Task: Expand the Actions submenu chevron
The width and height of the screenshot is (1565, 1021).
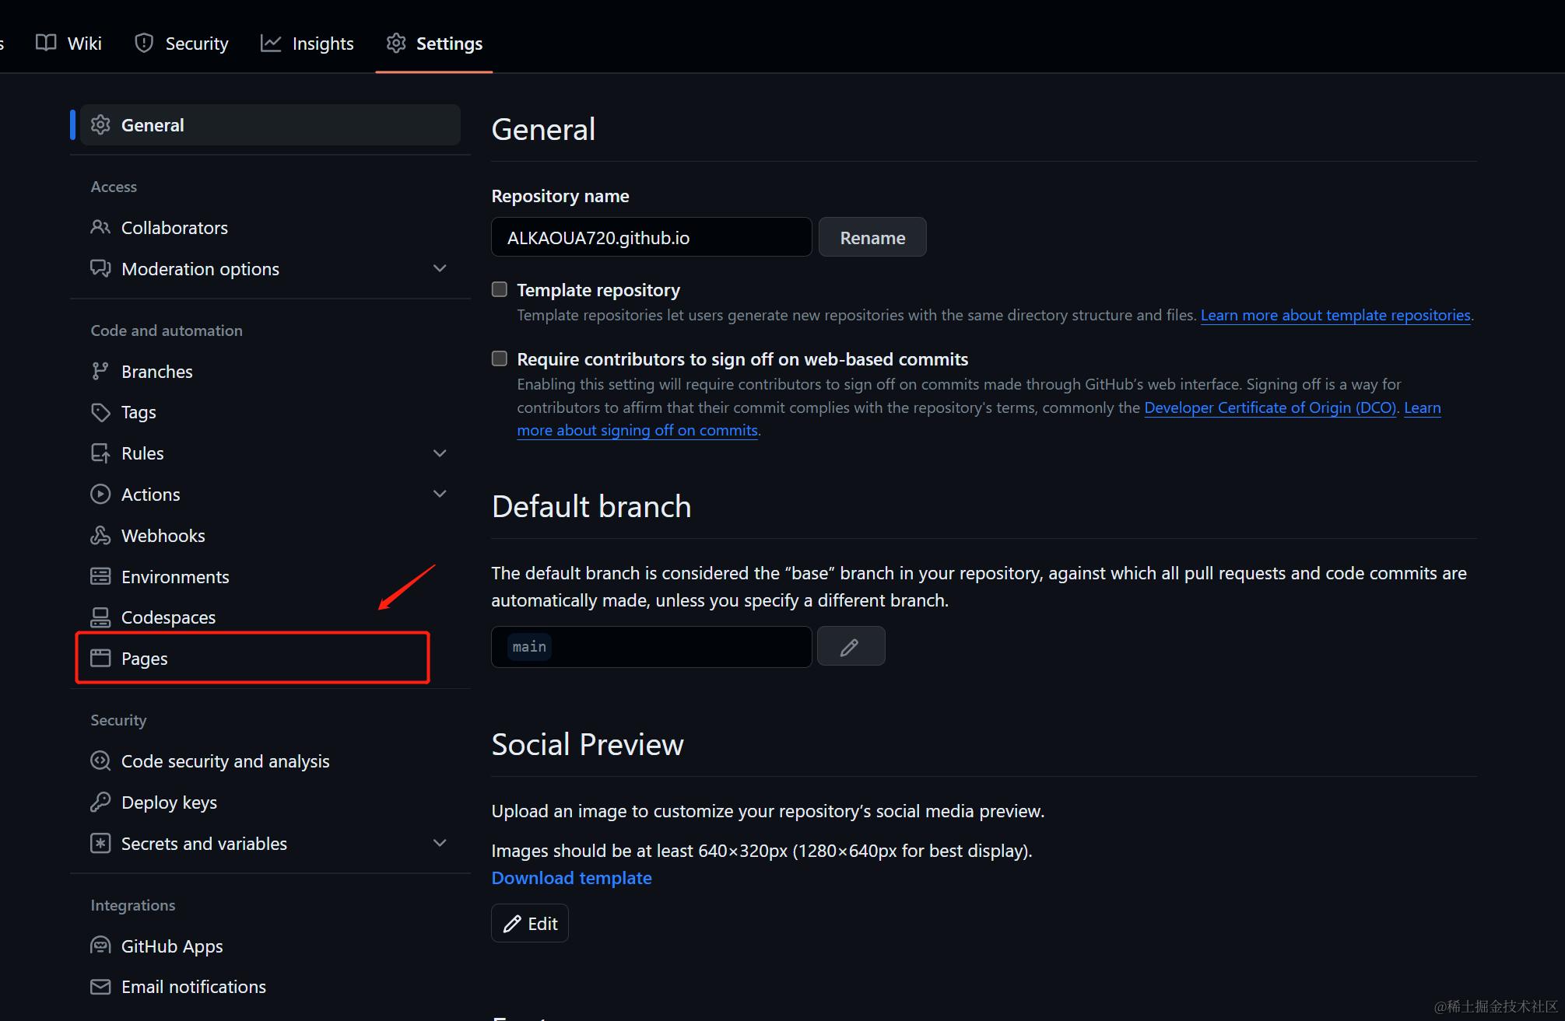Action: 440,494
